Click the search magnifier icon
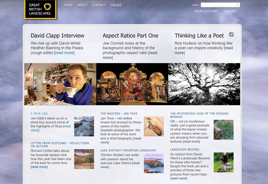 click(x=237, y=5)
